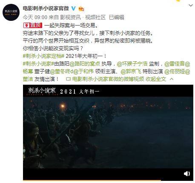This screenshot has width=195, height=183.
Task: Open @佟丽娅 profile mention
Action: [x=175, y=71]
